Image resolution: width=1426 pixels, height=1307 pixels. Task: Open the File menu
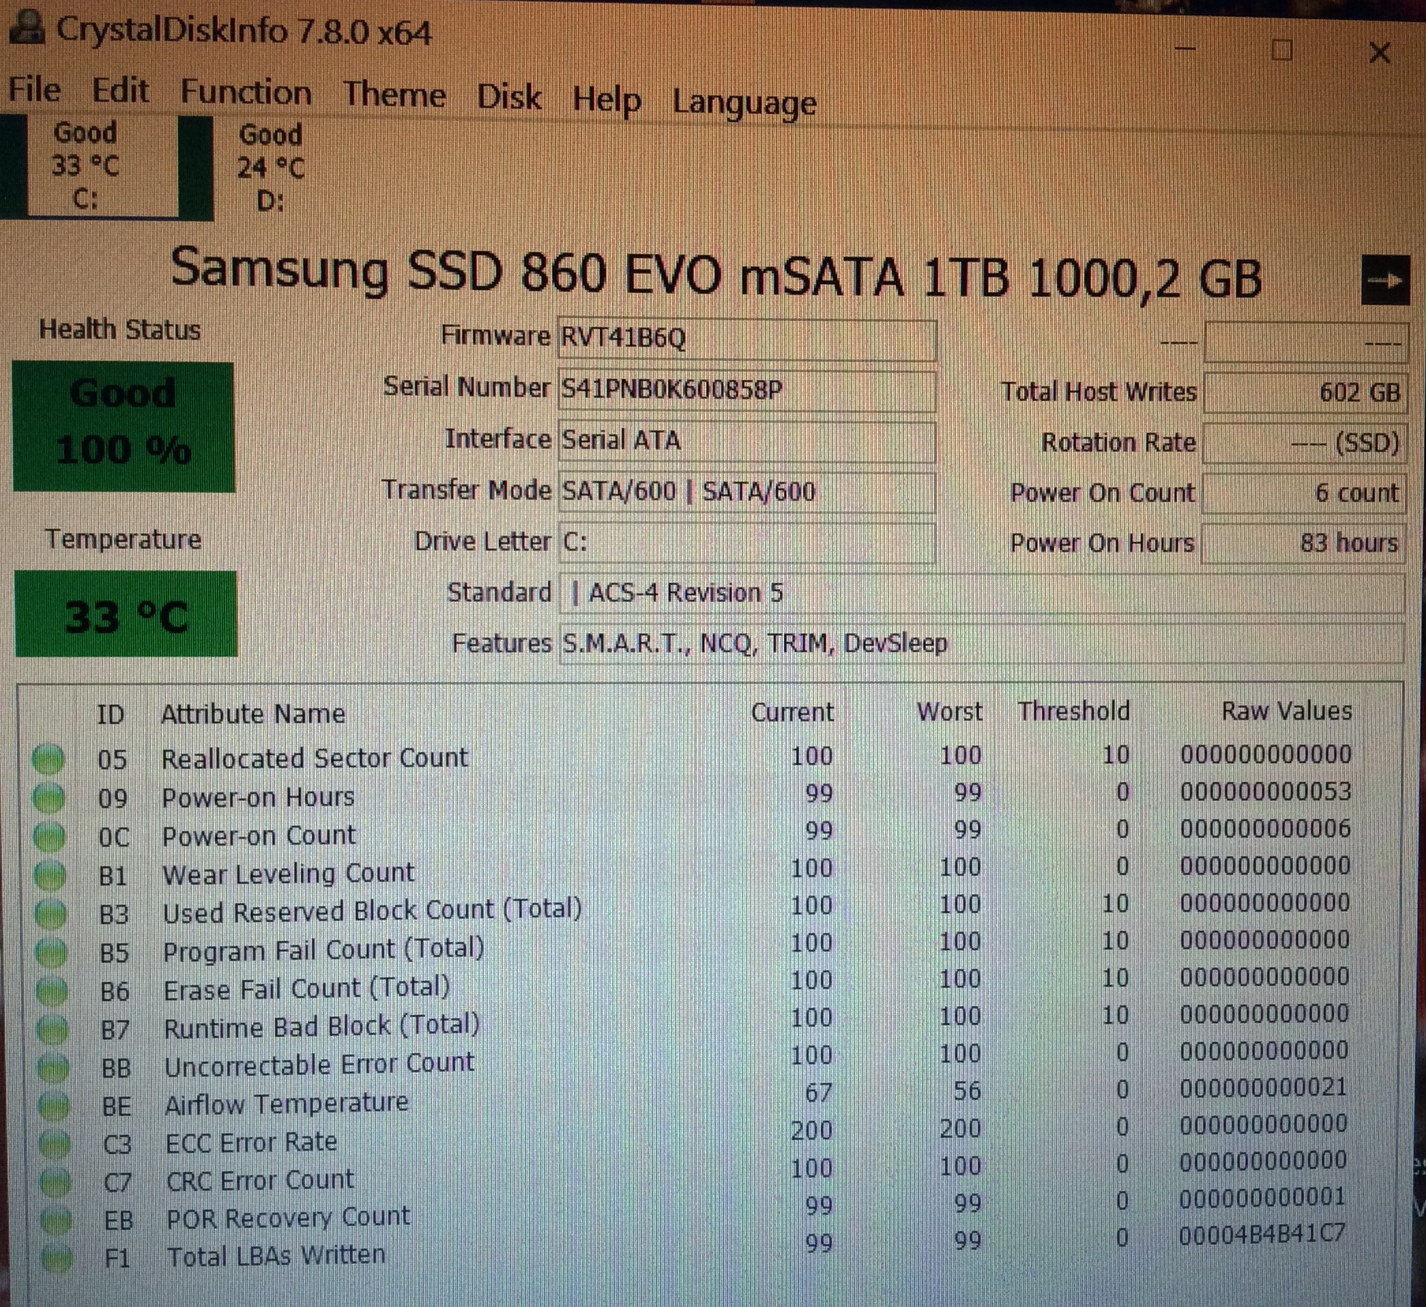[34, 91]
